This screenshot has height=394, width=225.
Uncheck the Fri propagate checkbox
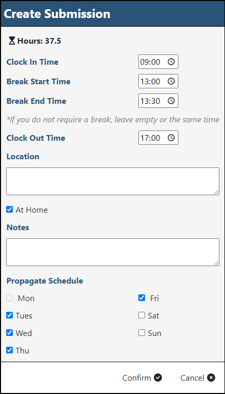coord(142,298)
